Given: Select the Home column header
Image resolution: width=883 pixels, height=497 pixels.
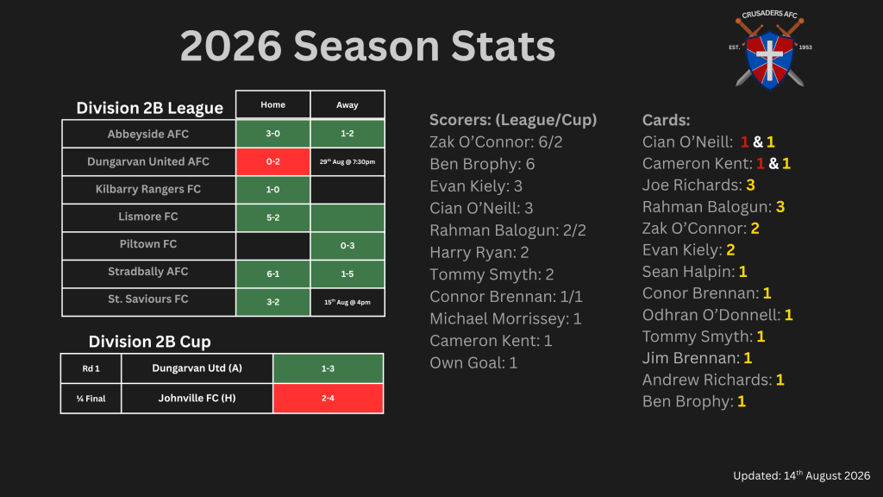Looking at the screenshot, I should coord(273,104).
